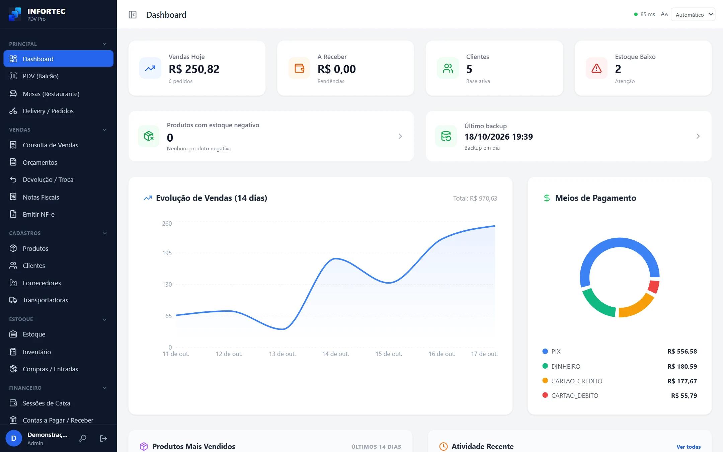Screen dimensions: 723x452
Task: Click the dollar icon beside Meios de Pagamento
Action: (547, 198)
